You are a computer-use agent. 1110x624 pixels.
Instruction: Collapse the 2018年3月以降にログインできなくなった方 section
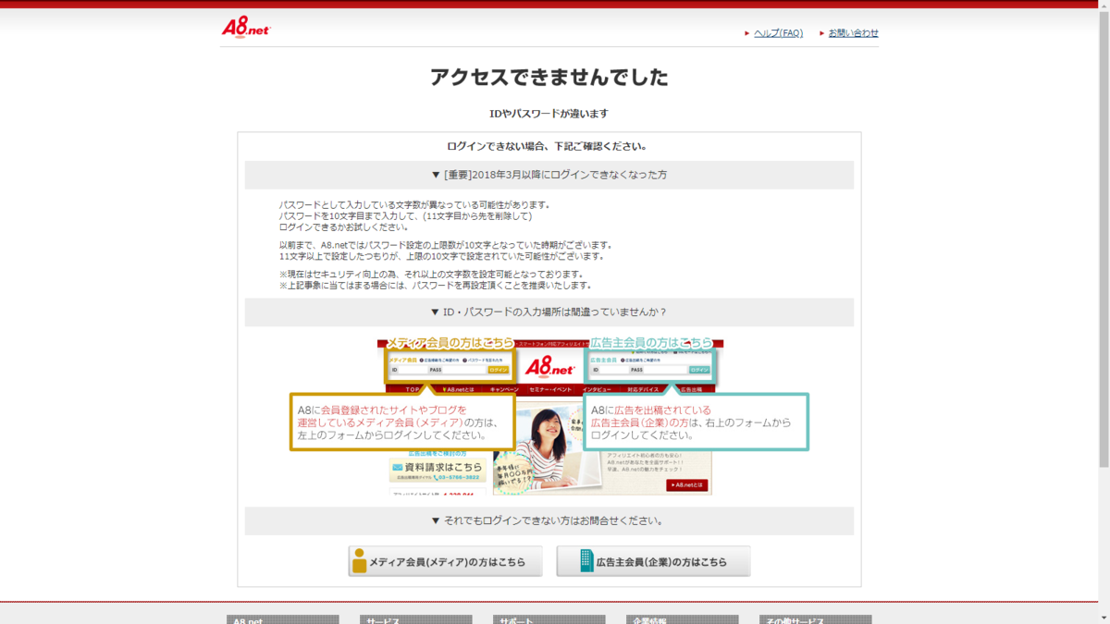[549, 175]
